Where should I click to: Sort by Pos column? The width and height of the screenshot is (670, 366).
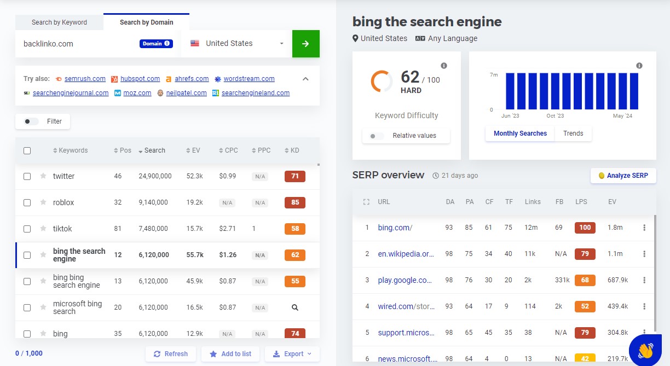pos(123,150)
